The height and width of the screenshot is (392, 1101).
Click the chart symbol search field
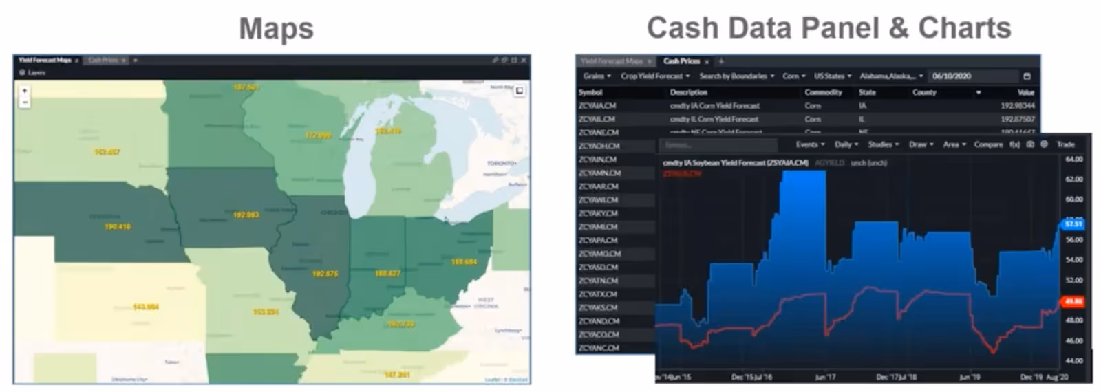[718, 145]
